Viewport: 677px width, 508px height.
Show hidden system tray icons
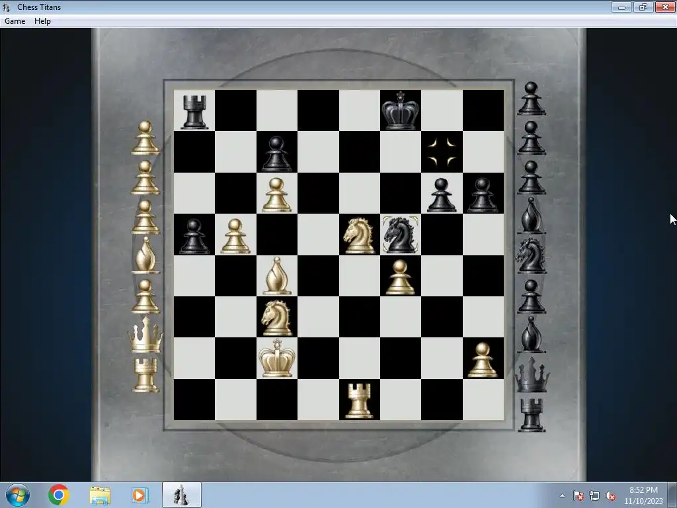[x=562, y=496]
